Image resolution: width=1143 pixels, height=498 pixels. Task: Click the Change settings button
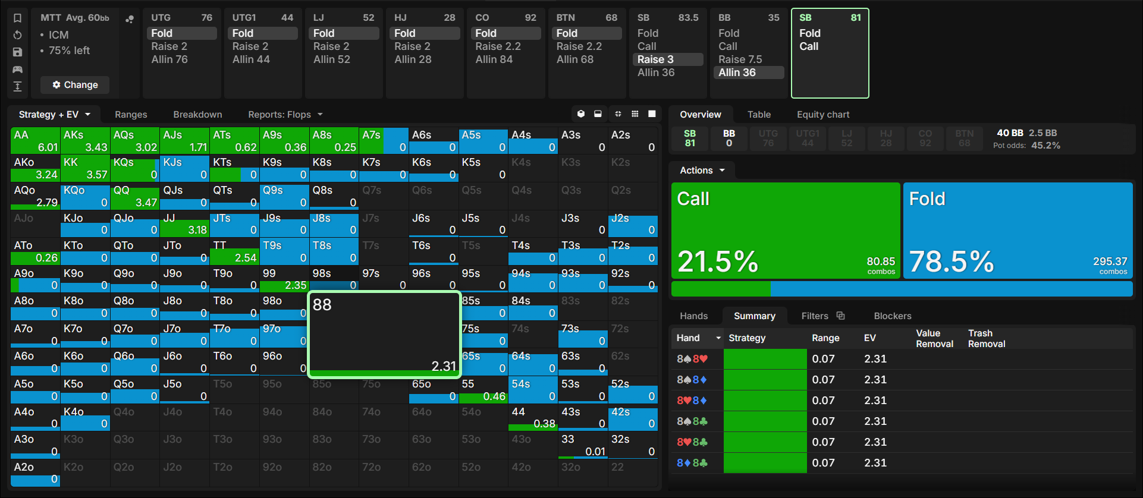tap(75, 85)
